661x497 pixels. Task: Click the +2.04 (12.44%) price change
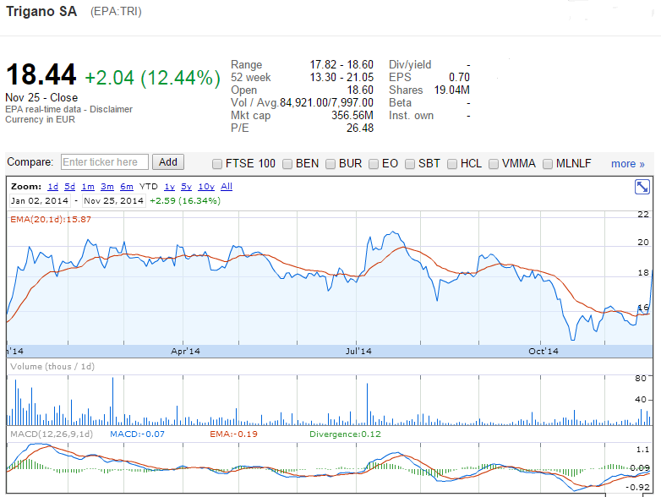point(153,78)
